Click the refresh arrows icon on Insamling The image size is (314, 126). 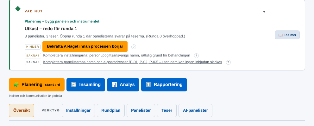74,84
